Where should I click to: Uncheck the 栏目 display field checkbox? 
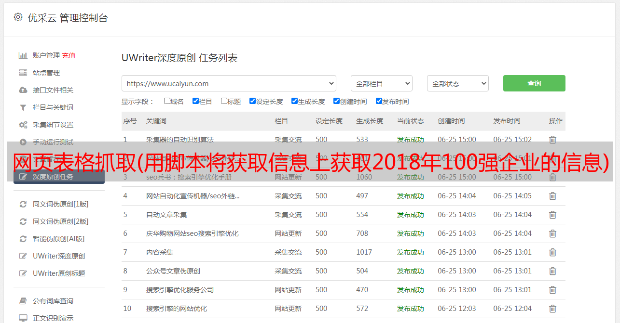[195, 101]
